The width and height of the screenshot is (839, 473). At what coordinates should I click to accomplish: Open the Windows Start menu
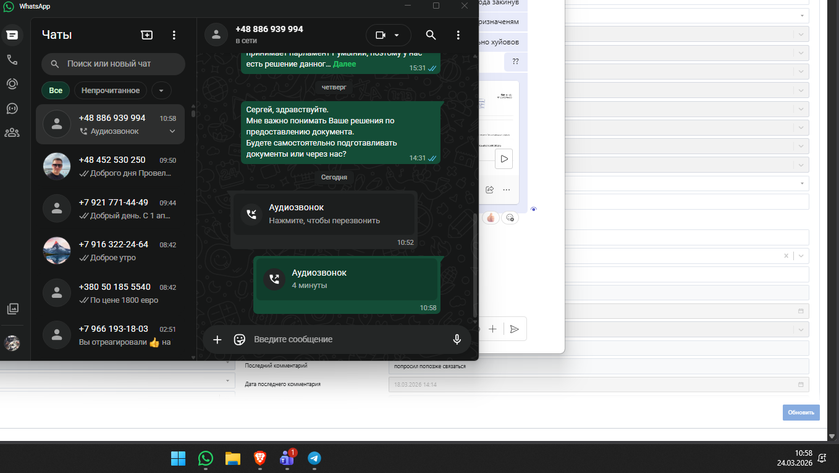(178, 458)
